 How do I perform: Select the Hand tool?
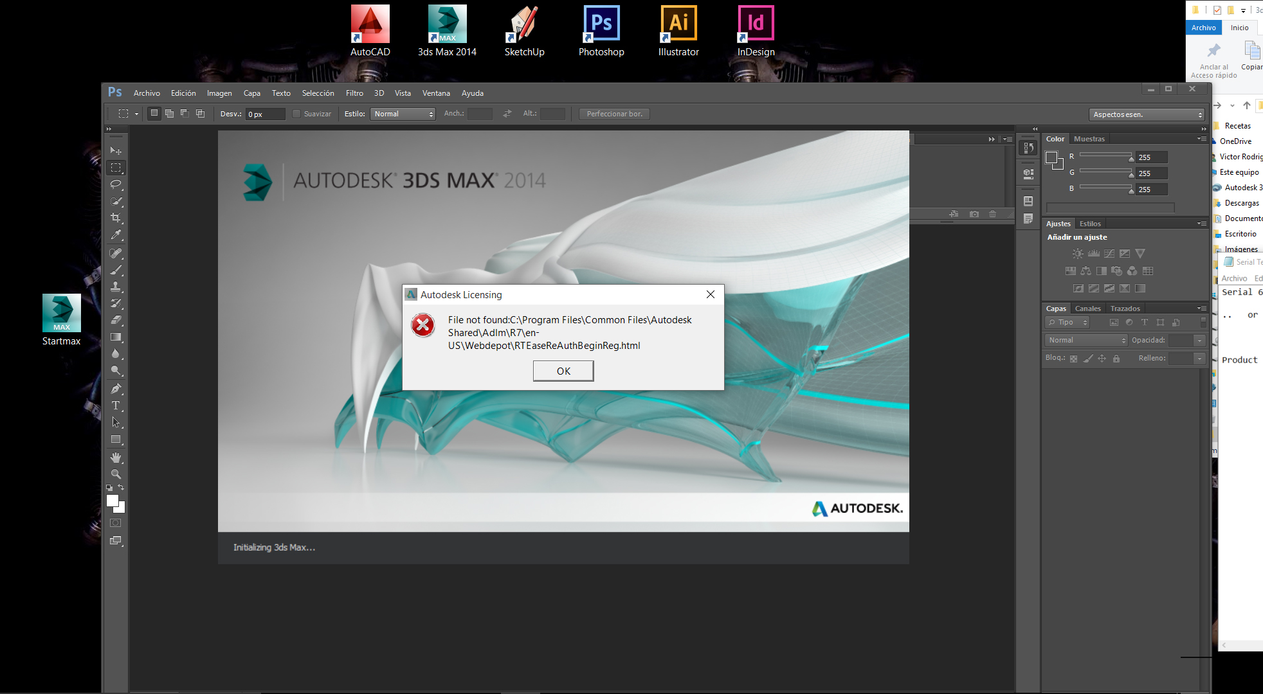pos(116,458)
